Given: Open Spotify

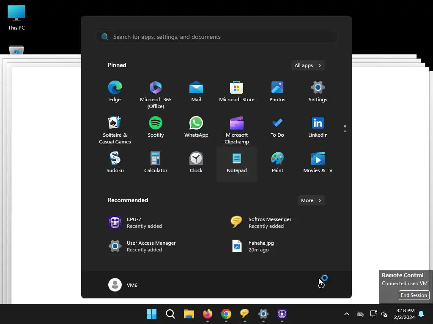Looking at the screenshot, I should (x=156, y=127).
